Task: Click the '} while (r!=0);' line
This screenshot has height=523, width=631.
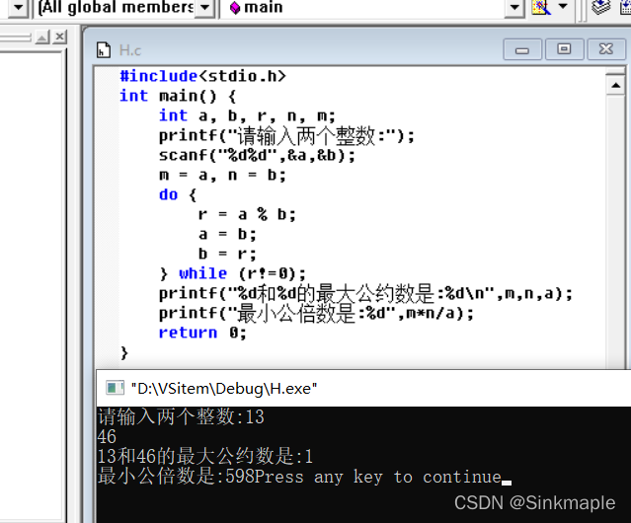Action: coord(233,273)
